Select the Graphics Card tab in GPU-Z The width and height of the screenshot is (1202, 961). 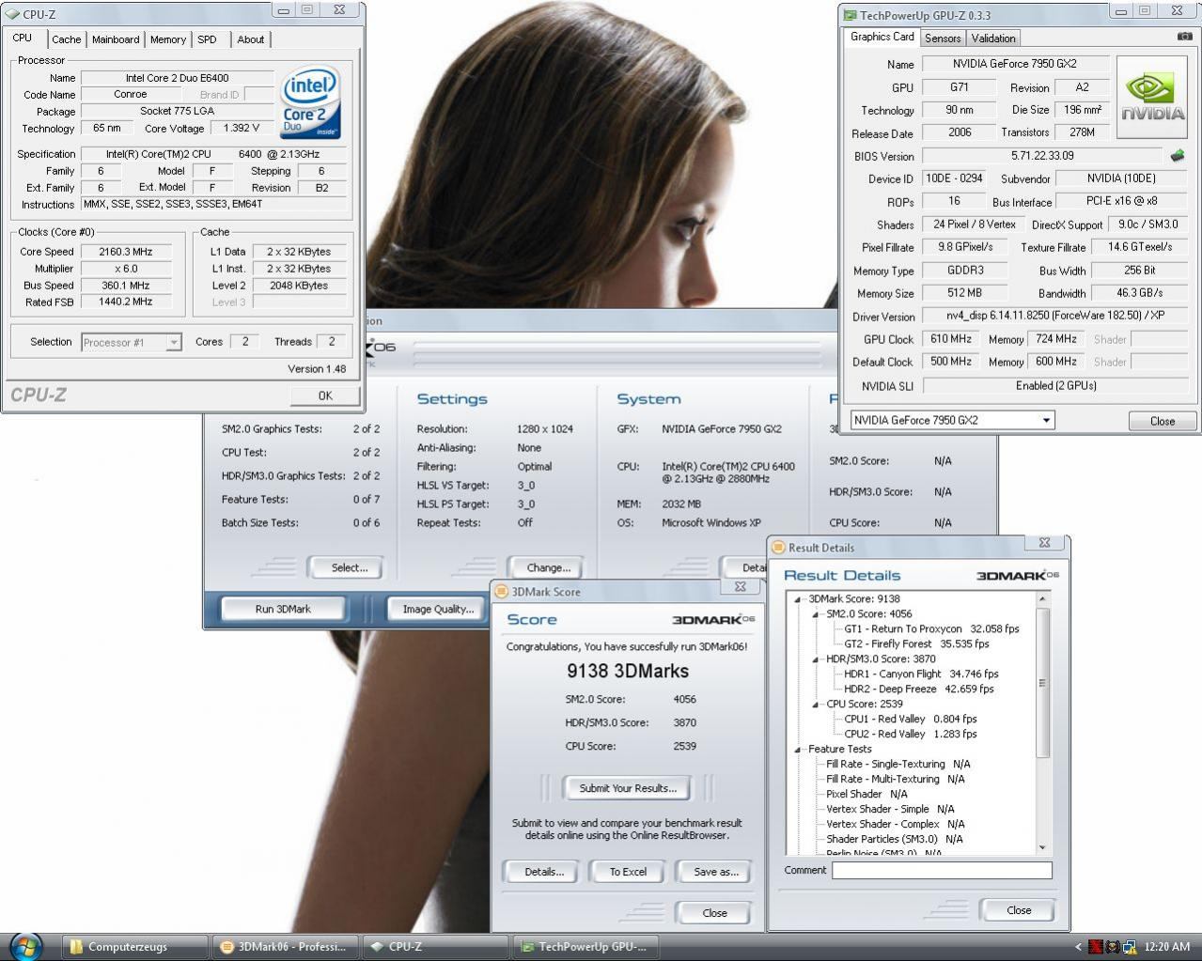coord(882,37)
